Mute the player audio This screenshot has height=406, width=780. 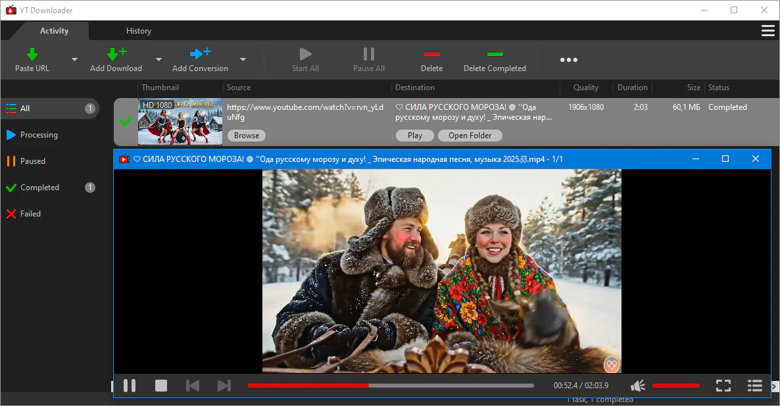[x=637, y=386]
